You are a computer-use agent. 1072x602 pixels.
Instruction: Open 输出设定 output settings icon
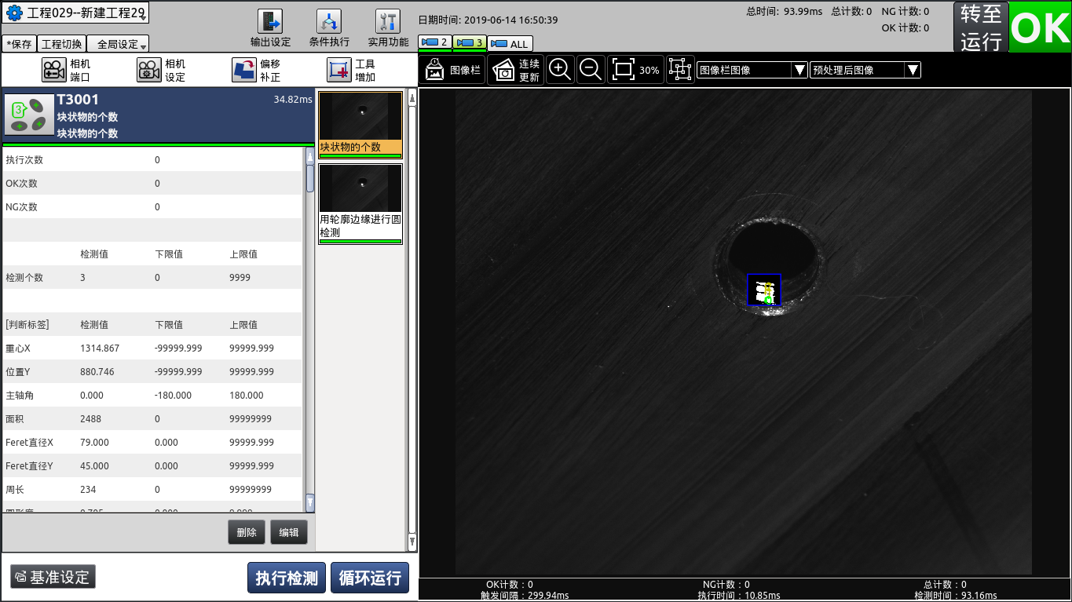(270, 21)
